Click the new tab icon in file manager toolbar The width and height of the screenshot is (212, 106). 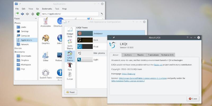tap(17, 14)
